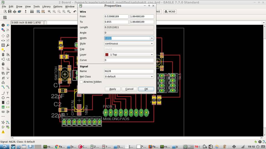Screen dimensions: 266x149
Task: Click the Curve input field
Action: coord(129,60)
